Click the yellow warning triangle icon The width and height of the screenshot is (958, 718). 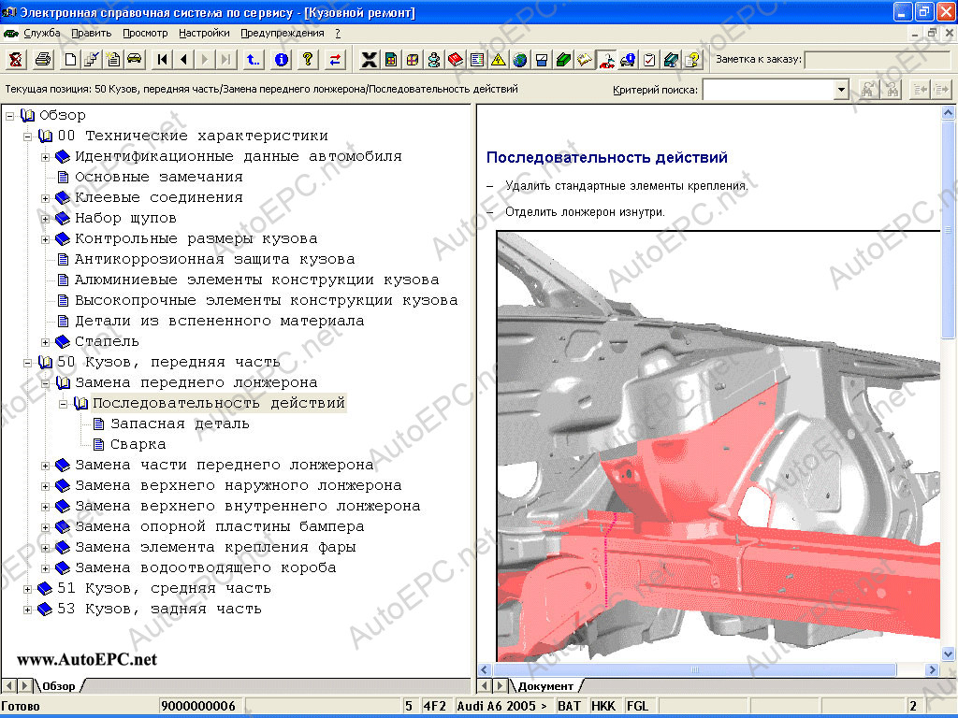(x=498, y=60)
